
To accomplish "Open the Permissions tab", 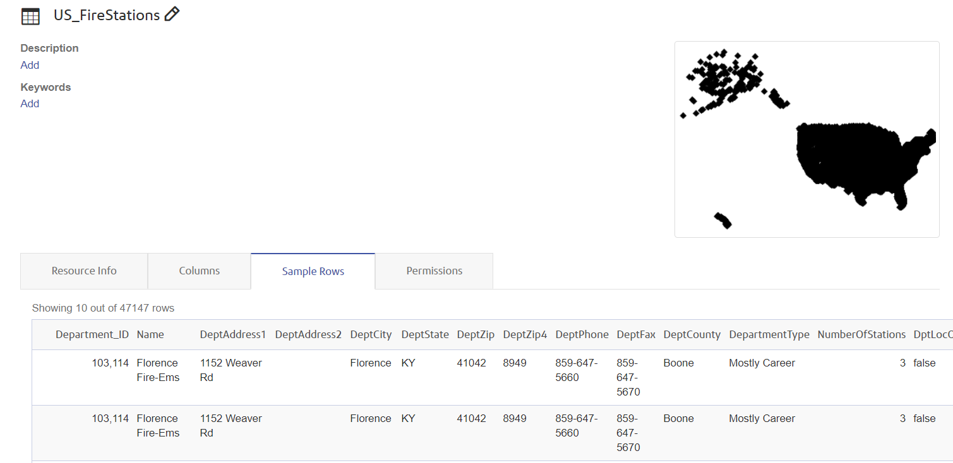I will 435,271.
